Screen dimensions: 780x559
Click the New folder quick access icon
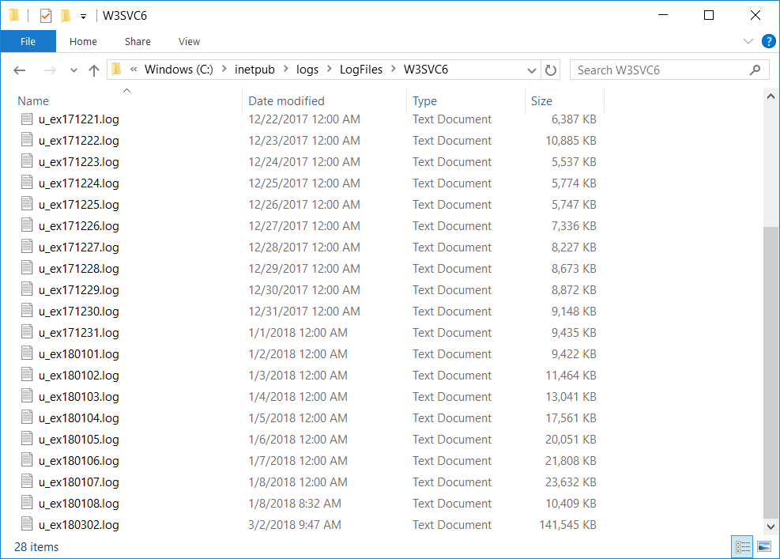(x=65, y=16)
